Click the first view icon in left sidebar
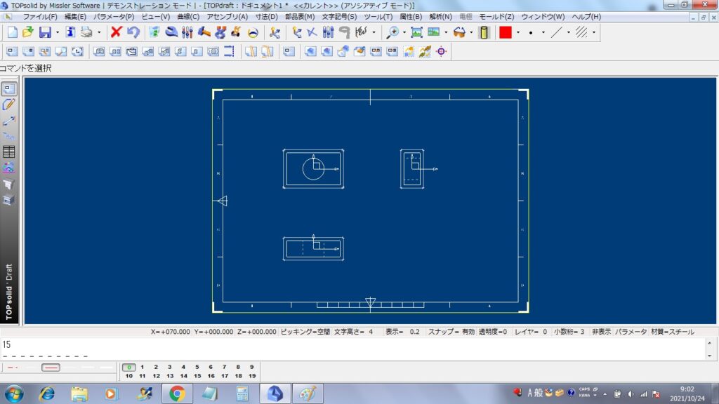Screen dimensions: 719x404 pos(8,89)
